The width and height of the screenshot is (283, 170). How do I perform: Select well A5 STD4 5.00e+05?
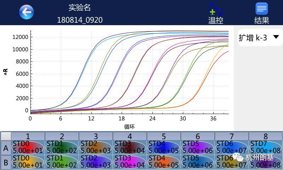164,148
